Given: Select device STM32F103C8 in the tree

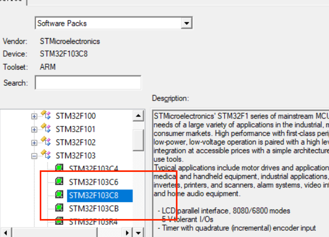Looking at the screenshot, I should [100, 196].
